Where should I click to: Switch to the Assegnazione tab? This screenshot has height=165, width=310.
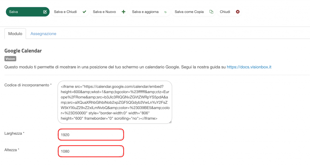click(x=43, y=34)
